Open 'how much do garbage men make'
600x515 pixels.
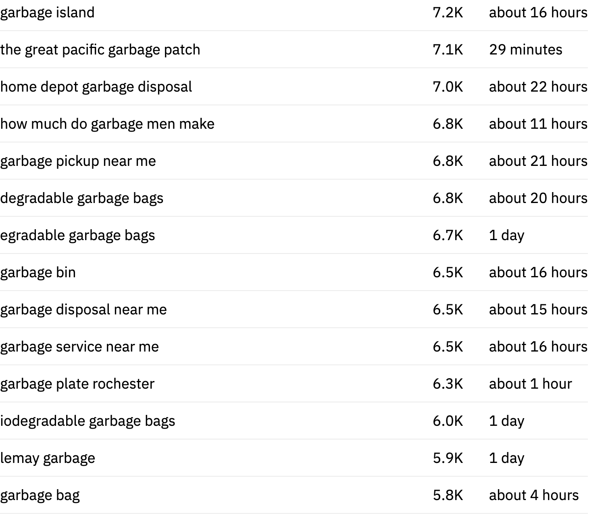pos(107,124)
